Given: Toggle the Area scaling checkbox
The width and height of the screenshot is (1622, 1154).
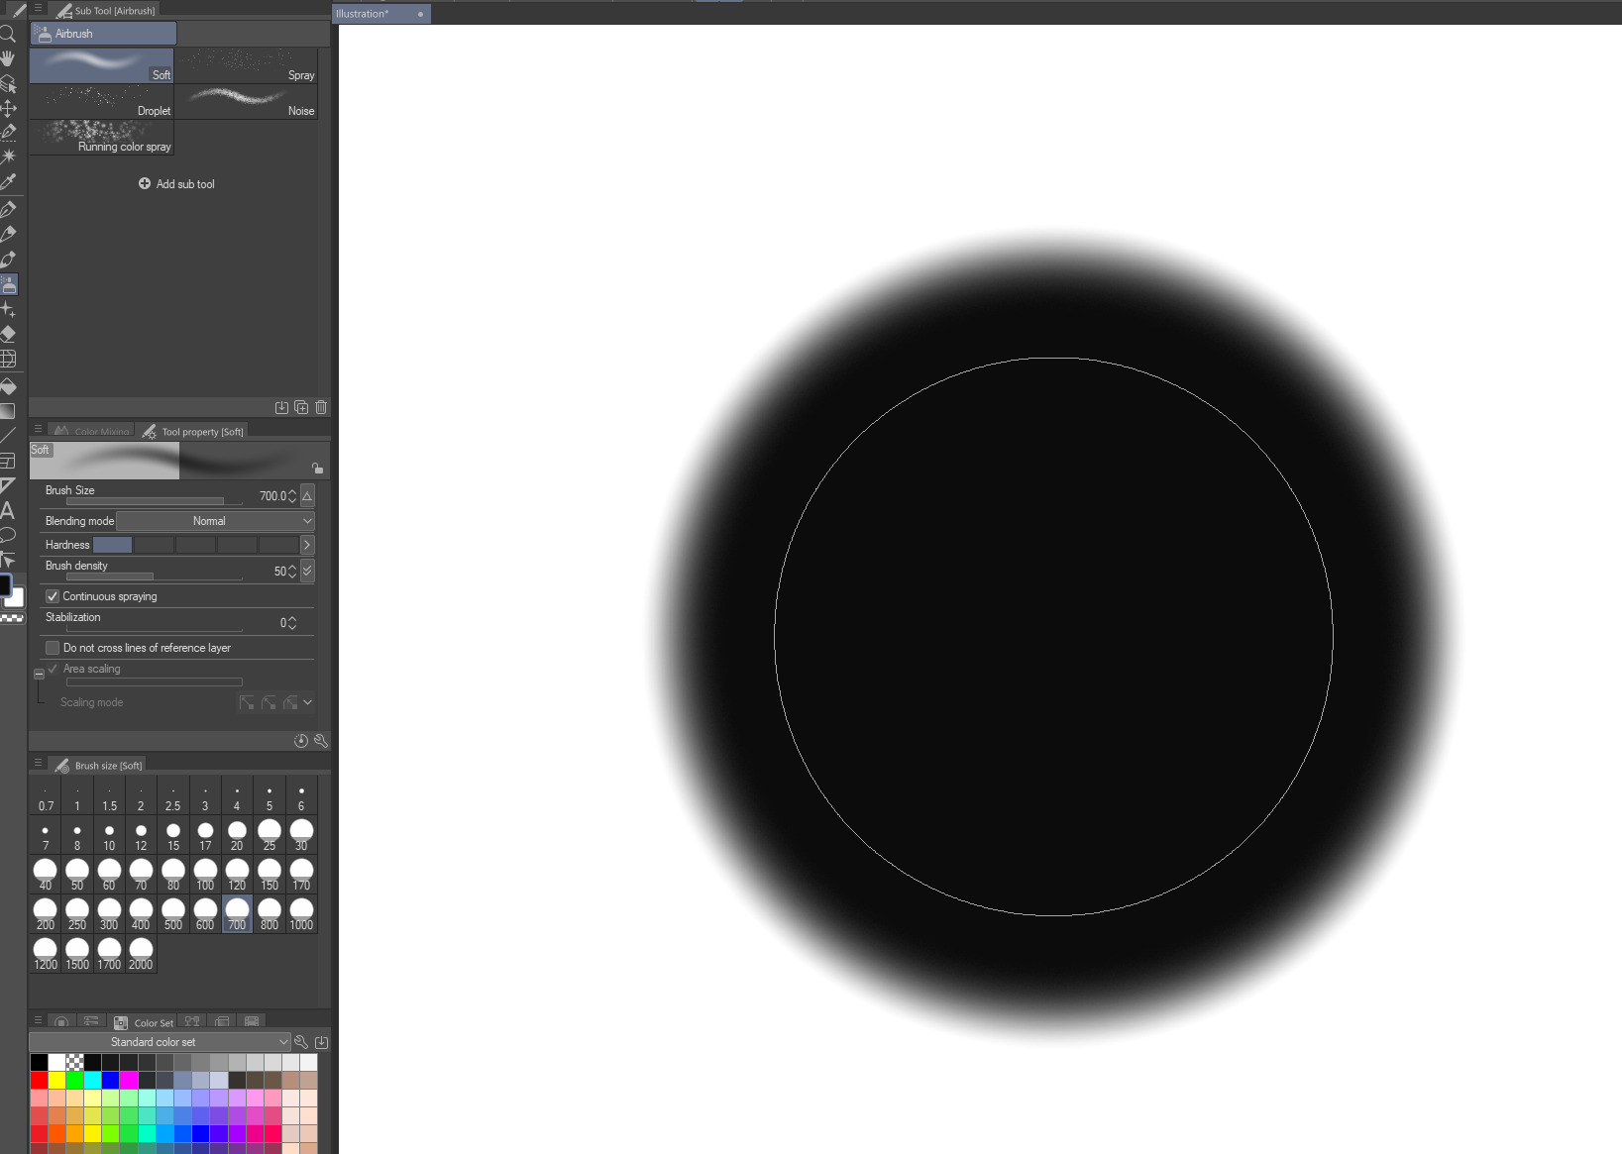Looking at the screenshot, I should (53, 669).
